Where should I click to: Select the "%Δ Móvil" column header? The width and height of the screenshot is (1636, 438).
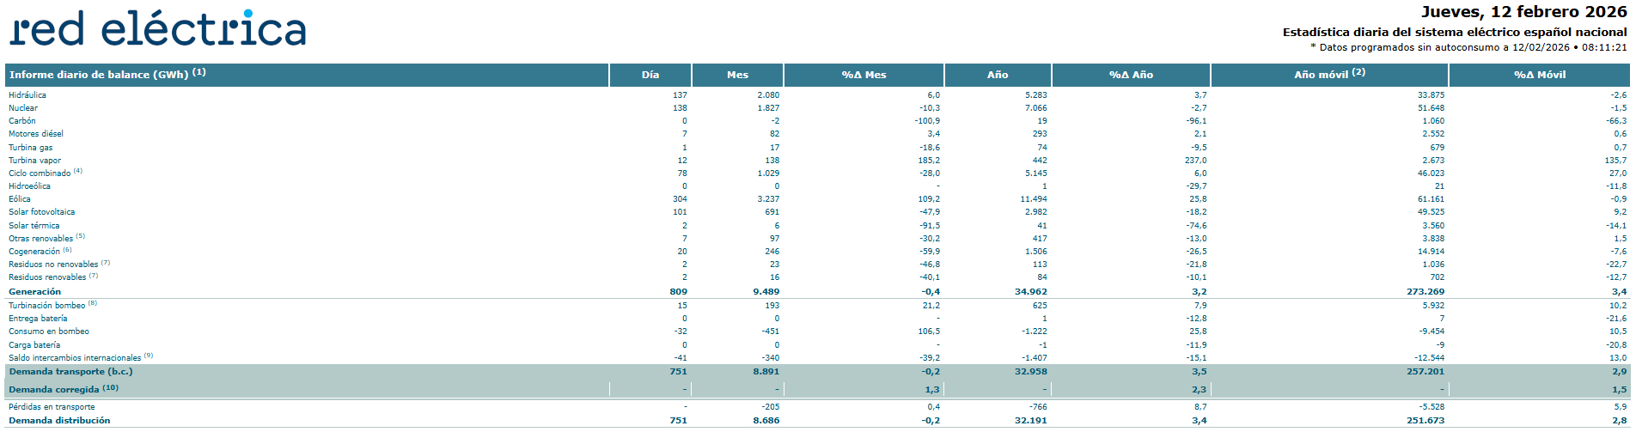(1539, 75)
